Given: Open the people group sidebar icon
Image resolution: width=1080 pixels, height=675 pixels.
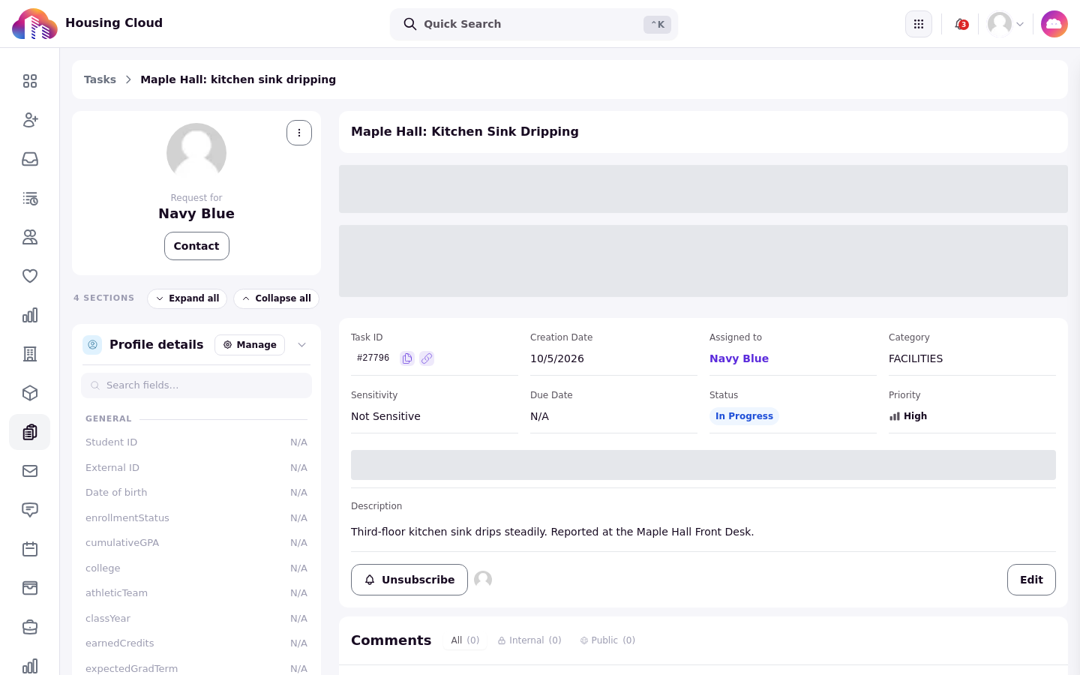Looking at the screenshot, I should 30,237.
